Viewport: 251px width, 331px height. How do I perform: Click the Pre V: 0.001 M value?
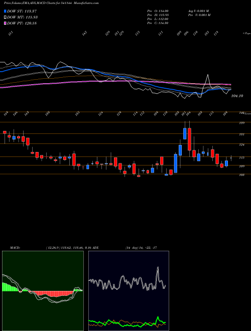point(199,15)
